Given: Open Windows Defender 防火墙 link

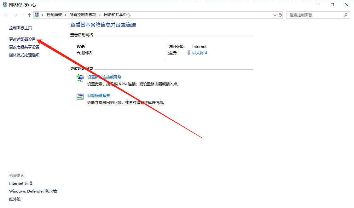Looking at the screenshot, I should click(33, 191).
